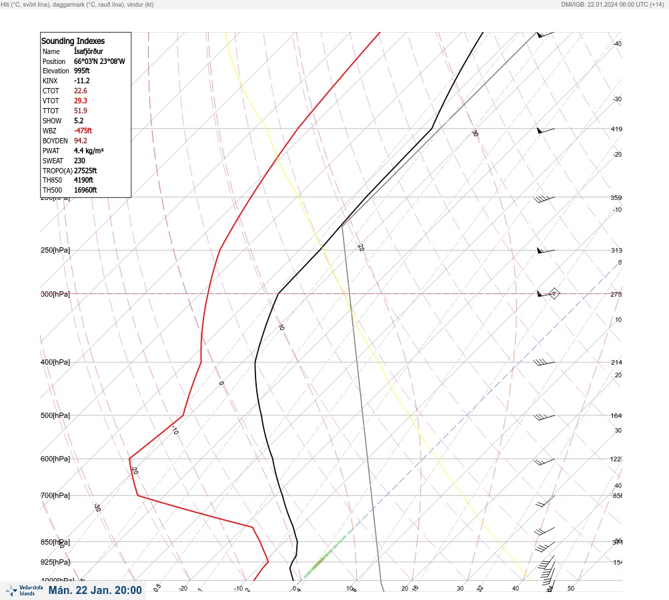The width and height of the screenshot is (669, 600).
Task: Click the wind barb at the 250 hPa level
Action: pos(546,251)
